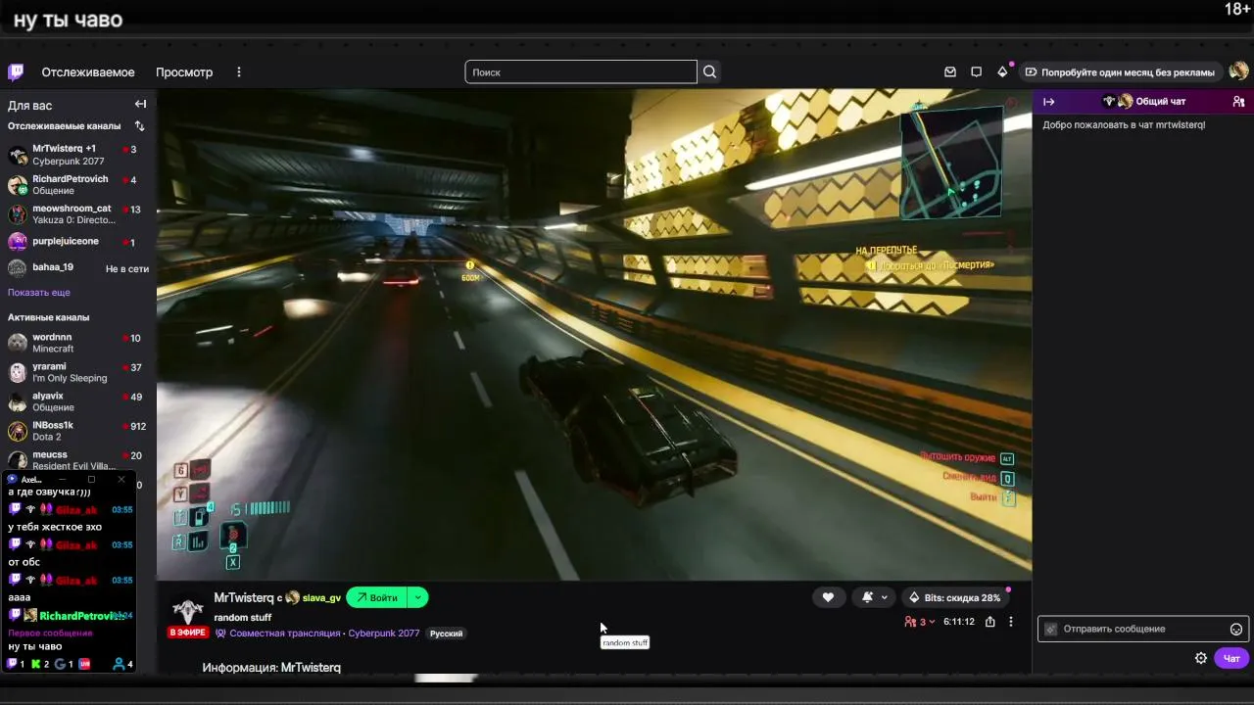Expand the list with Показать еще

39,293
